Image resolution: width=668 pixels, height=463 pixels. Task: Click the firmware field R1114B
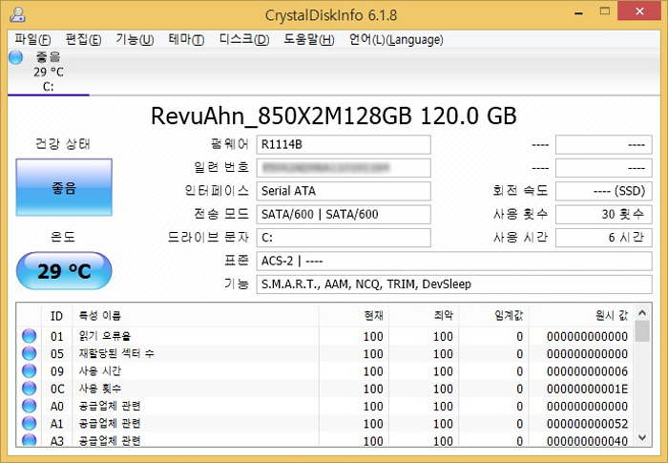[344, 144]
